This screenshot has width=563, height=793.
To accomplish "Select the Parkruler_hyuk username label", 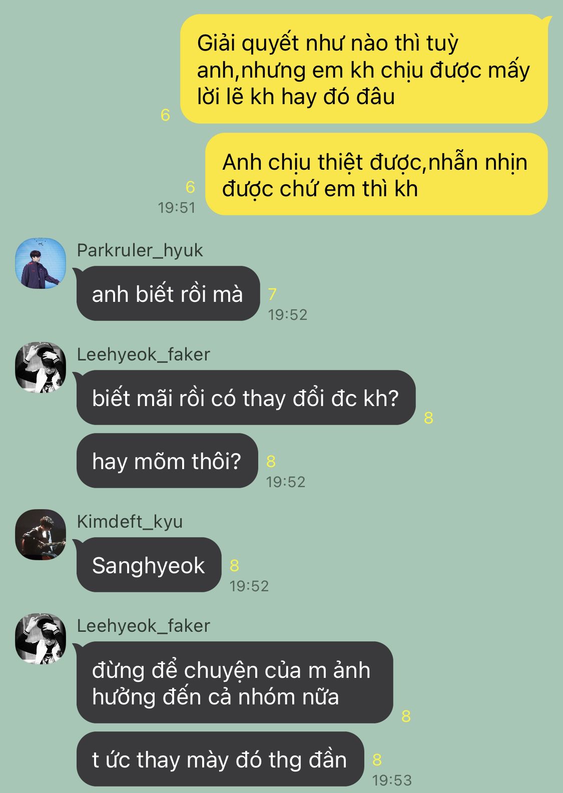I will (140, 250).
